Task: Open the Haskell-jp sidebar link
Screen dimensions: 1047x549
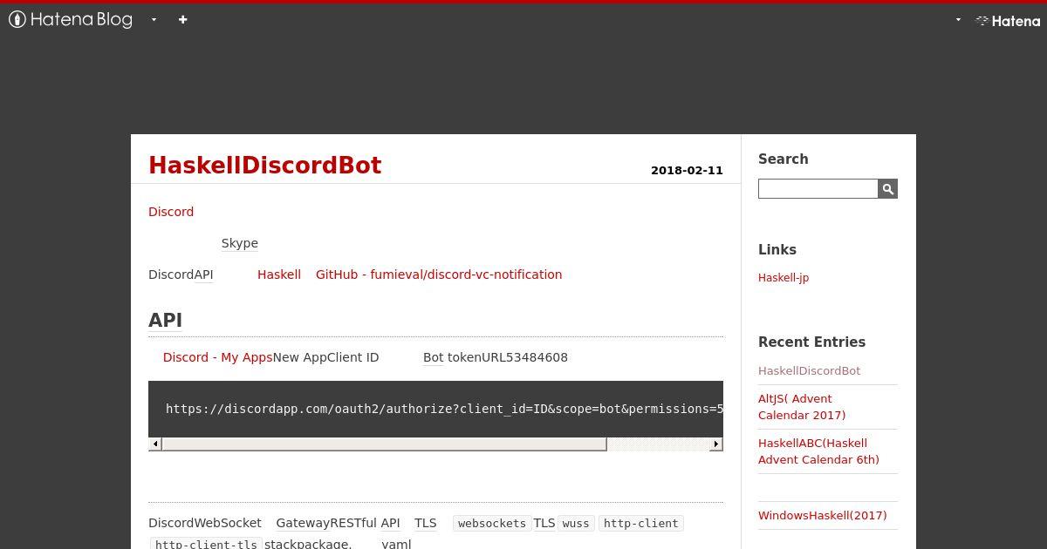Action: pos(784,278)
